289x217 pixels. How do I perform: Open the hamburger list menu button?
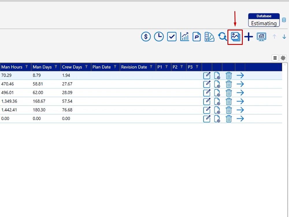275,58
